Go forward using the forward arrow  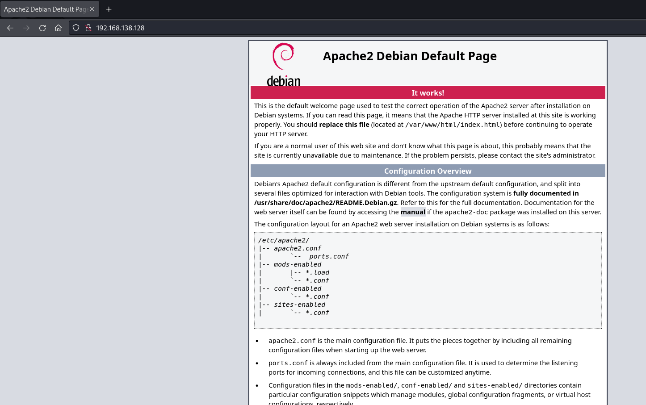click(x=26, y=28)
